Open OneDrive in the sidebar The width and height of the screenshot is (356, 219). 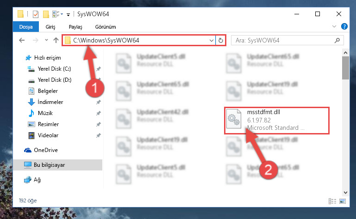click(46, 150)
